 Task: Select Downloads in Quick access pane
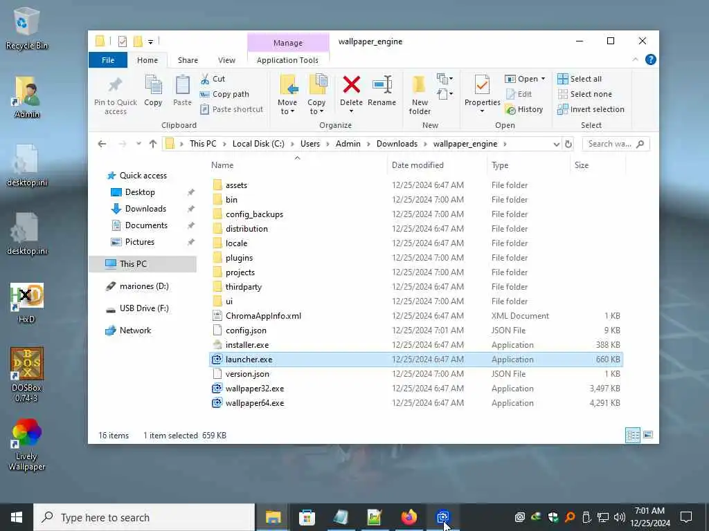point(145,209)
